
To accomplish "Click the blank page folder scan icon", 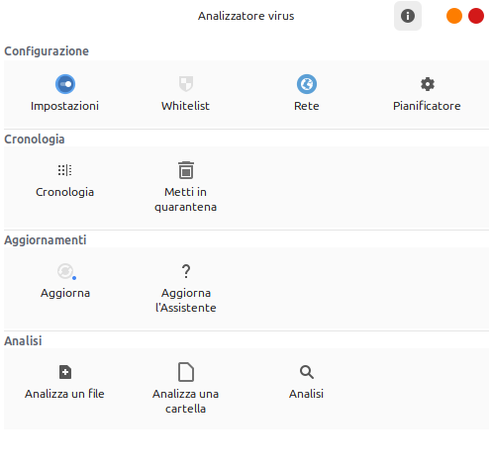I will [x=186, y=372].
